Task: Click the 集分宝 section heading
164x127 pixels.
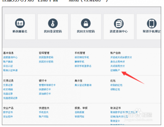Action: click(x=78, y=81)
